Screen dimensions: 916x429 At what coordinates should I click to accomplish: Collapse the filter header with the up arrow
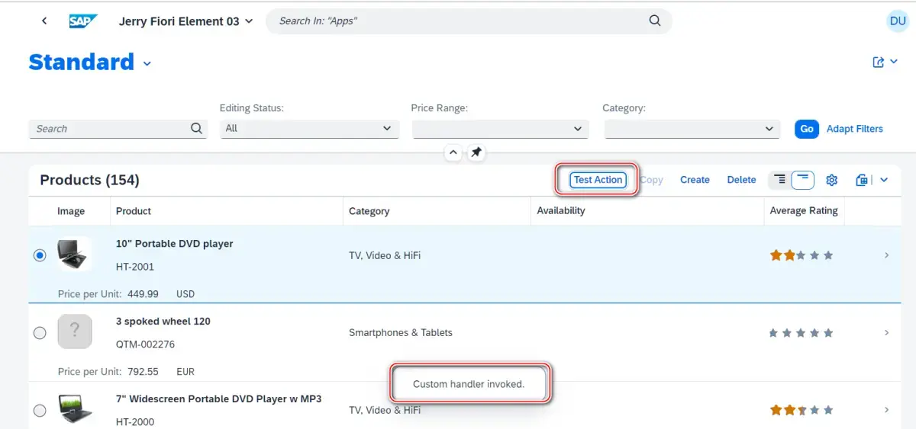pos(453,153)
